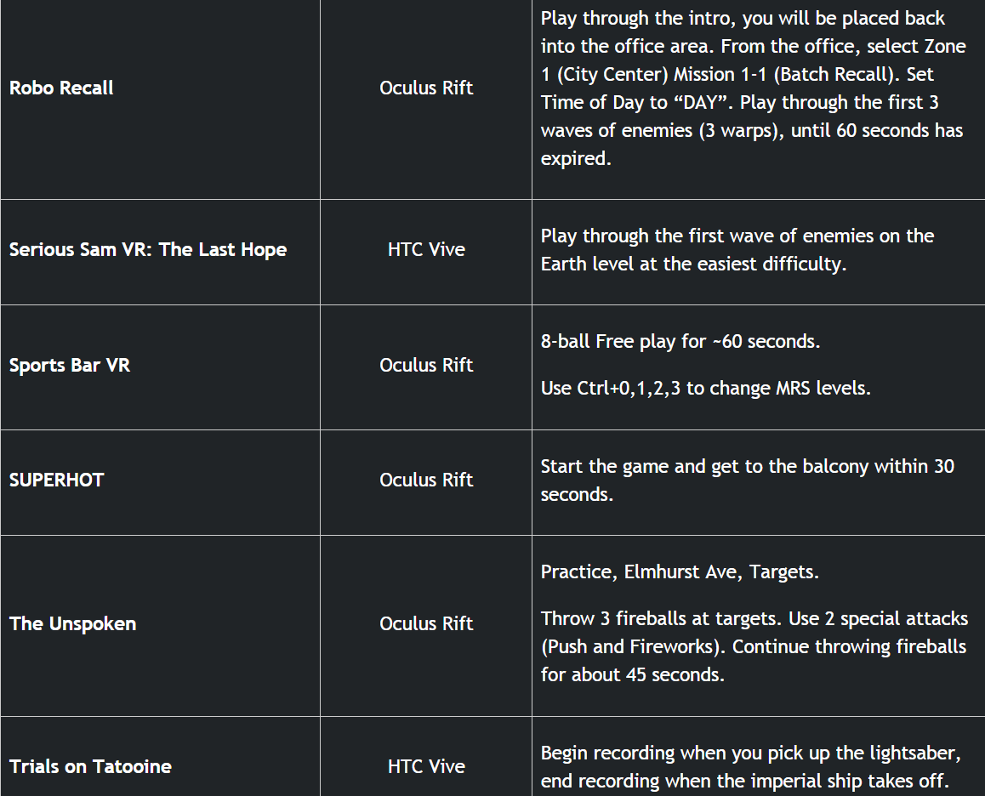Select the Trials on Tatooine title
985x796 pixels.
[x=90, y=766]
